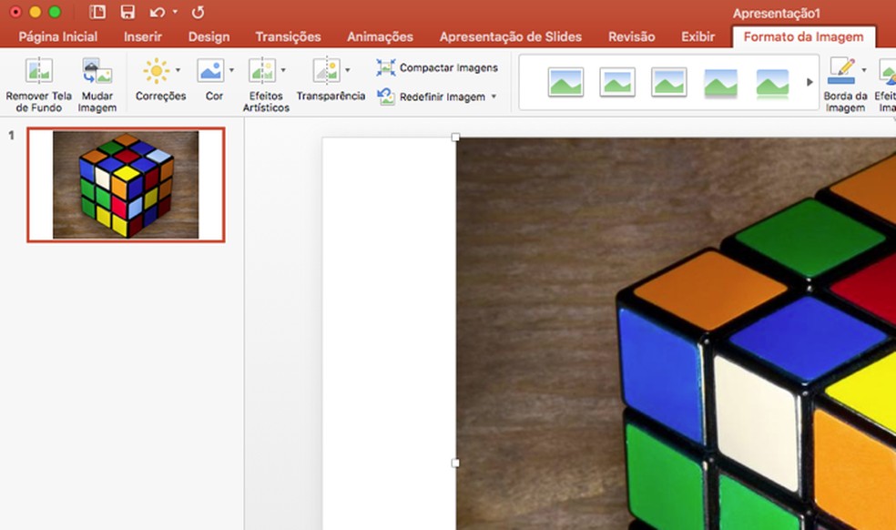Click the Mudar Imagem icon
The height and width of the screenshot is (530, 896).
(97, 82)
